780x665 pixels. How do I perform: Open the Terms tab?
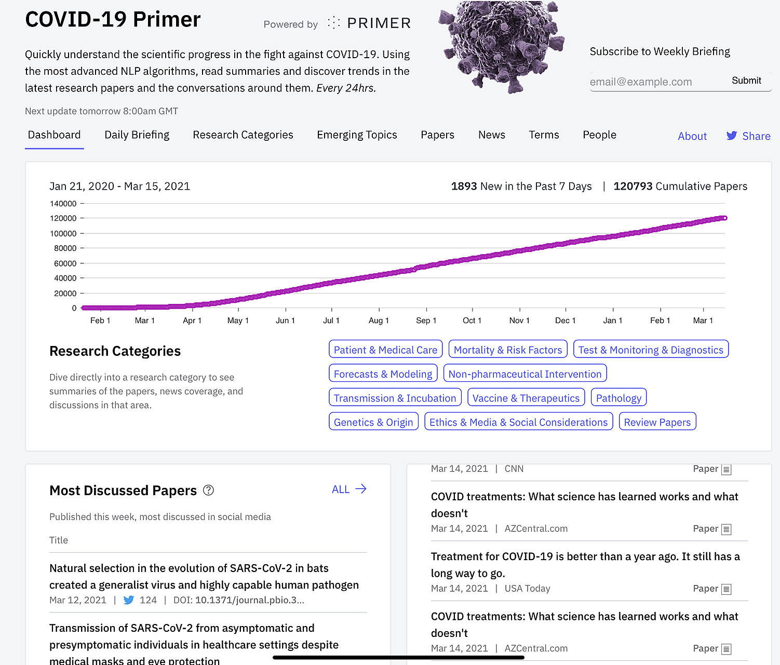click(544, 135)
